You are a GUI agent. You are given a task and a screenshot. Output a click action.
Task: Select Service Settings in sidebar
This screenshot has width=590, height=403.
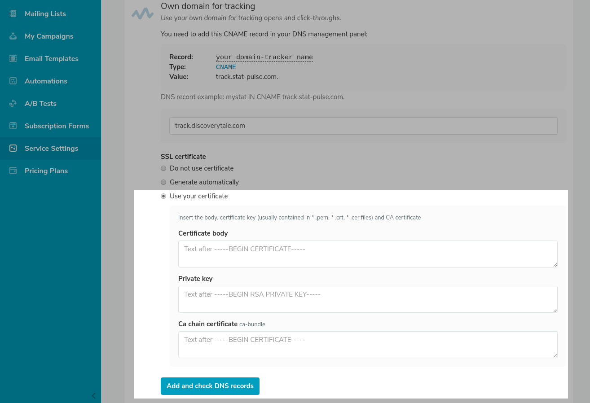(x=50, y=148)
